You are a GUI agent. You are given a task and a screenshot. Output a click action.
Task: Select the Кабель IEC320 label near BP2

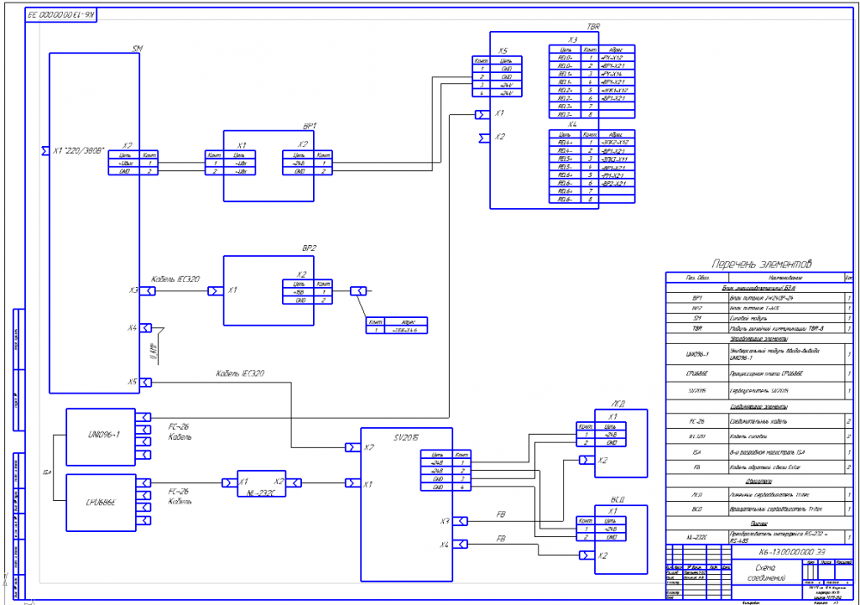(x=175, y=279)
